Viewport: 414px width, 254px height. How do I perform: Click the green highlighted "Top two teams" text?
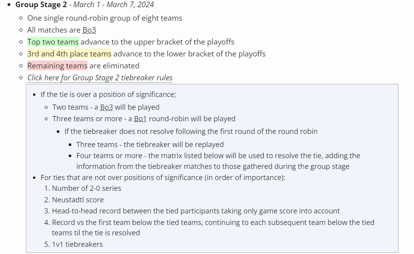tap(53, 42)
